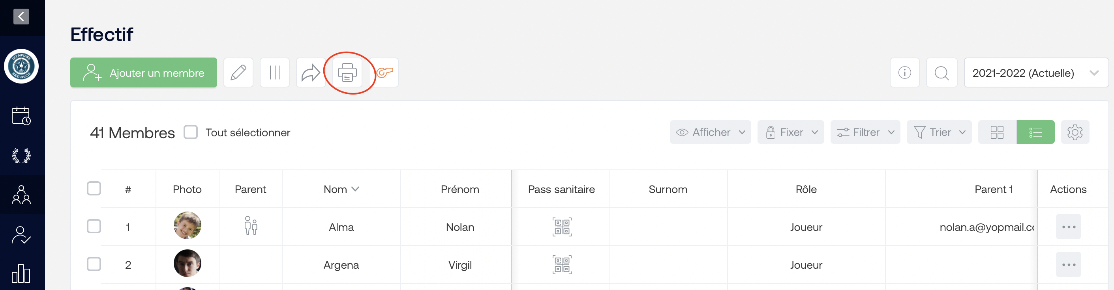Open the 2021-2022 (Actuelle) season dropdown
The image size is (1114, 290).
click(x=1036, y=72)
